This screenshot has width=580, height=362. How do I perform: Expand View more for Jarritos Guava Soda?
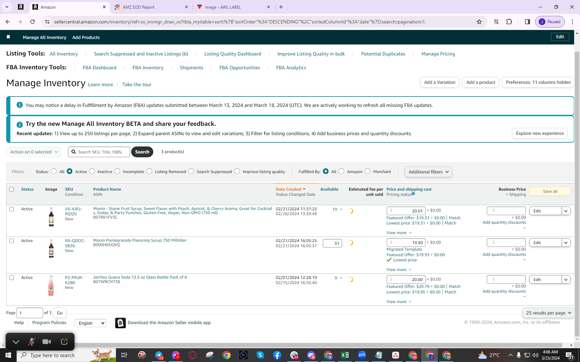pos(399,302)
